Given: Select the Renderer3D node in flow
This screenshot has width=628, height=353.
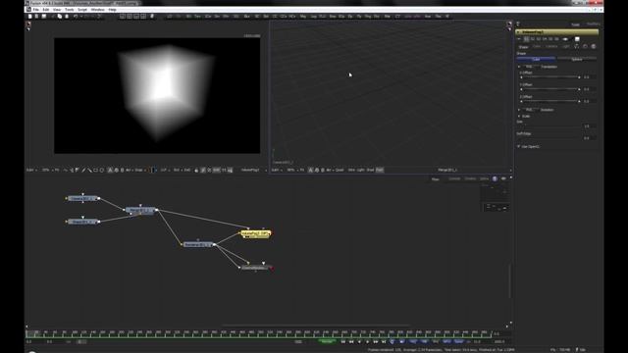Looking at the screenshot, I should click(x=198, y=244).
